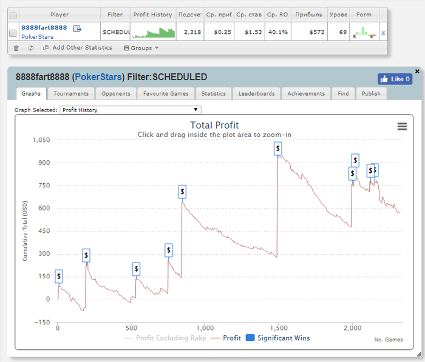Open the Statistics tab
The image size is (425, 362).
click(213, 93)
